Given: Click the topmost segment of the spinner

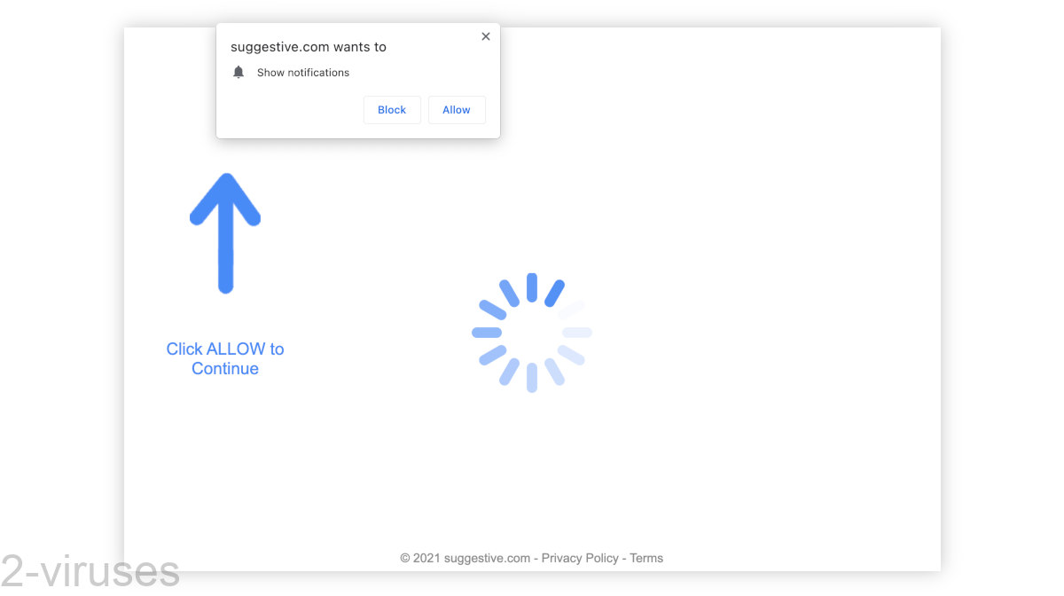Looking at the screenshot, I should (531, 286).
